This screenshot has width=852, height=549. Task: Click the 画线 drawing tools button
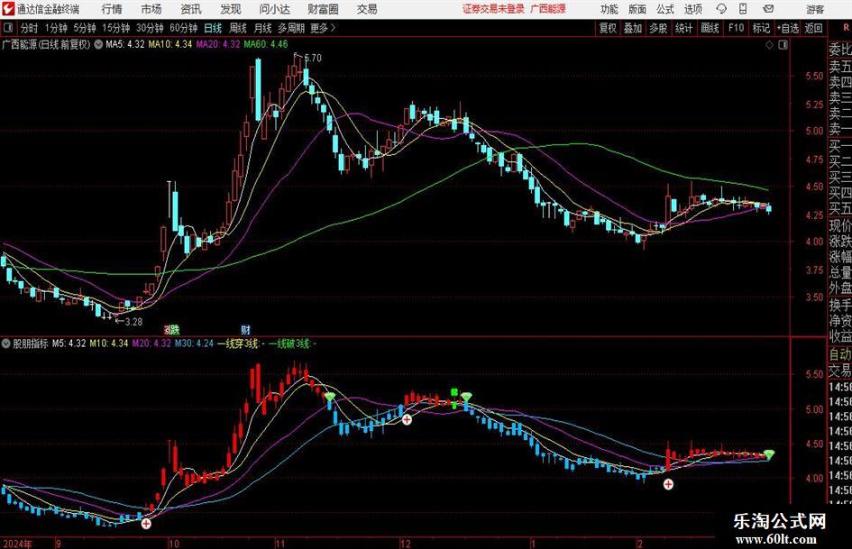tap(710, 28)
